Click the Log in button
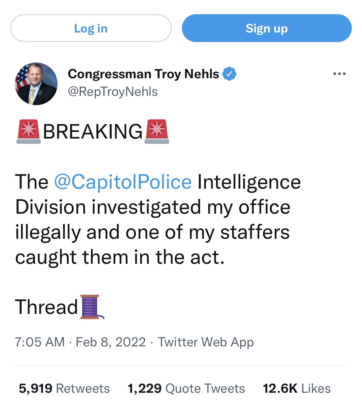 click(91, 28)
